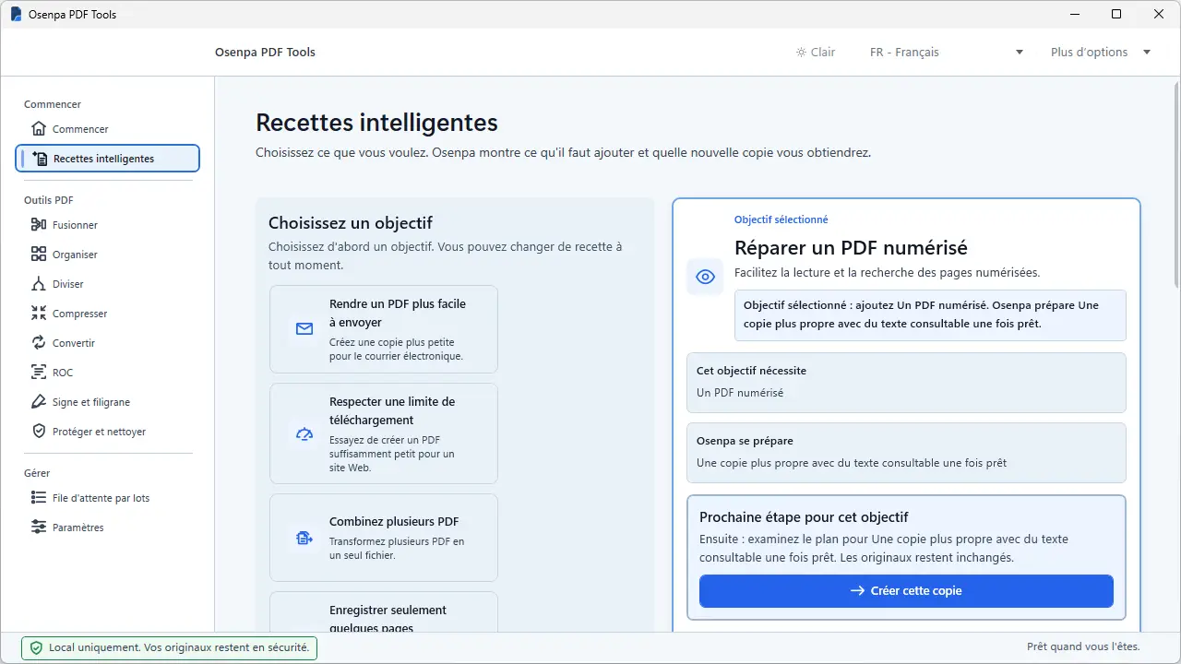Expand the Plus d'options menu
1181x664 pixels.
point(1101,53)
